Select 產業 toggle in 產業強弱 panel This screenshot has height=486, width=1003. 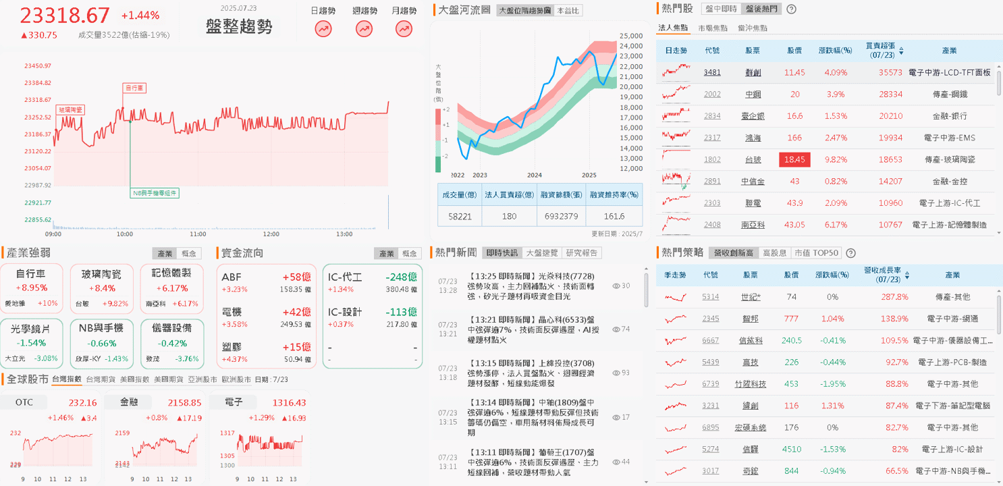165,253
